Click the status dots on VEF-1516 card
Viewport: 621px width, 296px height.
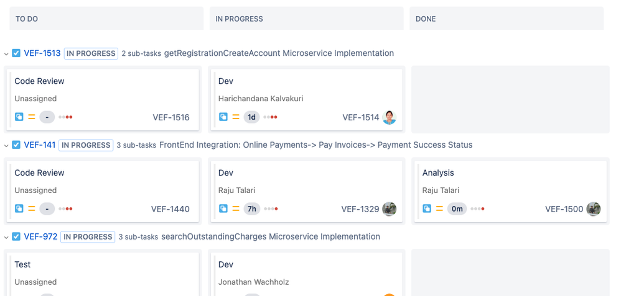65,117
